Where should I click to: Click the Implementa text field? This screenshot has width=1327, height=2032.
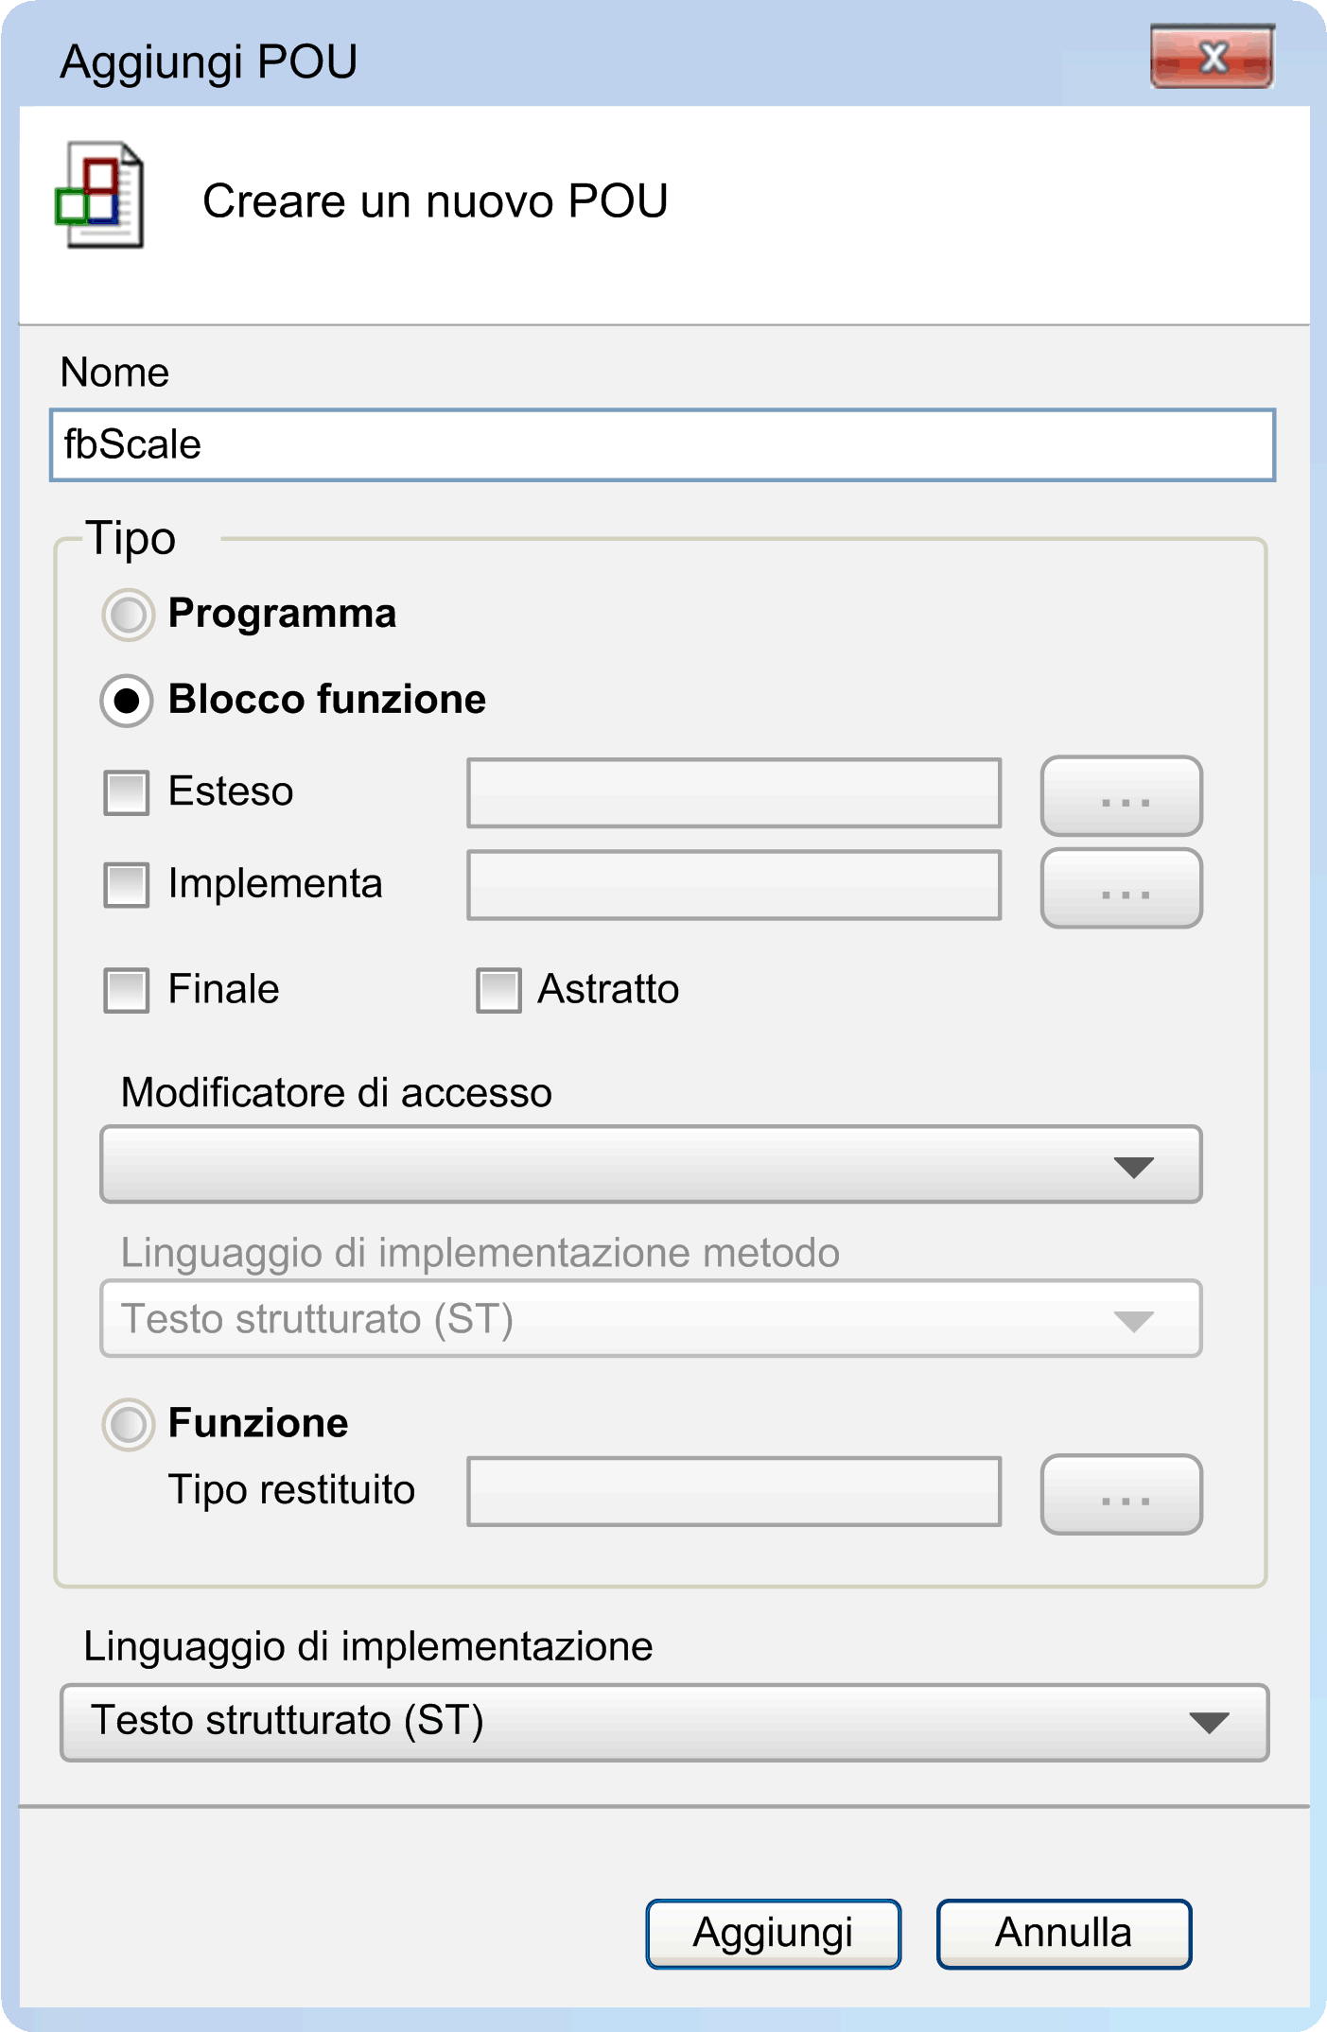click(734, 885)
